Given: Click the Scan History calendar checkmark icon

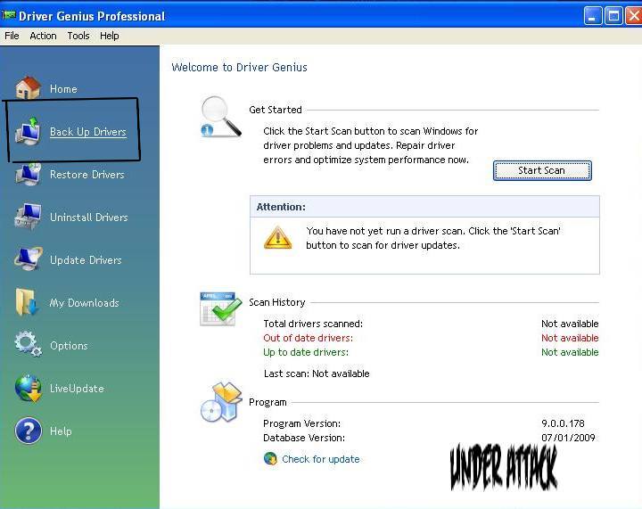Looking at the screenshot, I should 220,309.
